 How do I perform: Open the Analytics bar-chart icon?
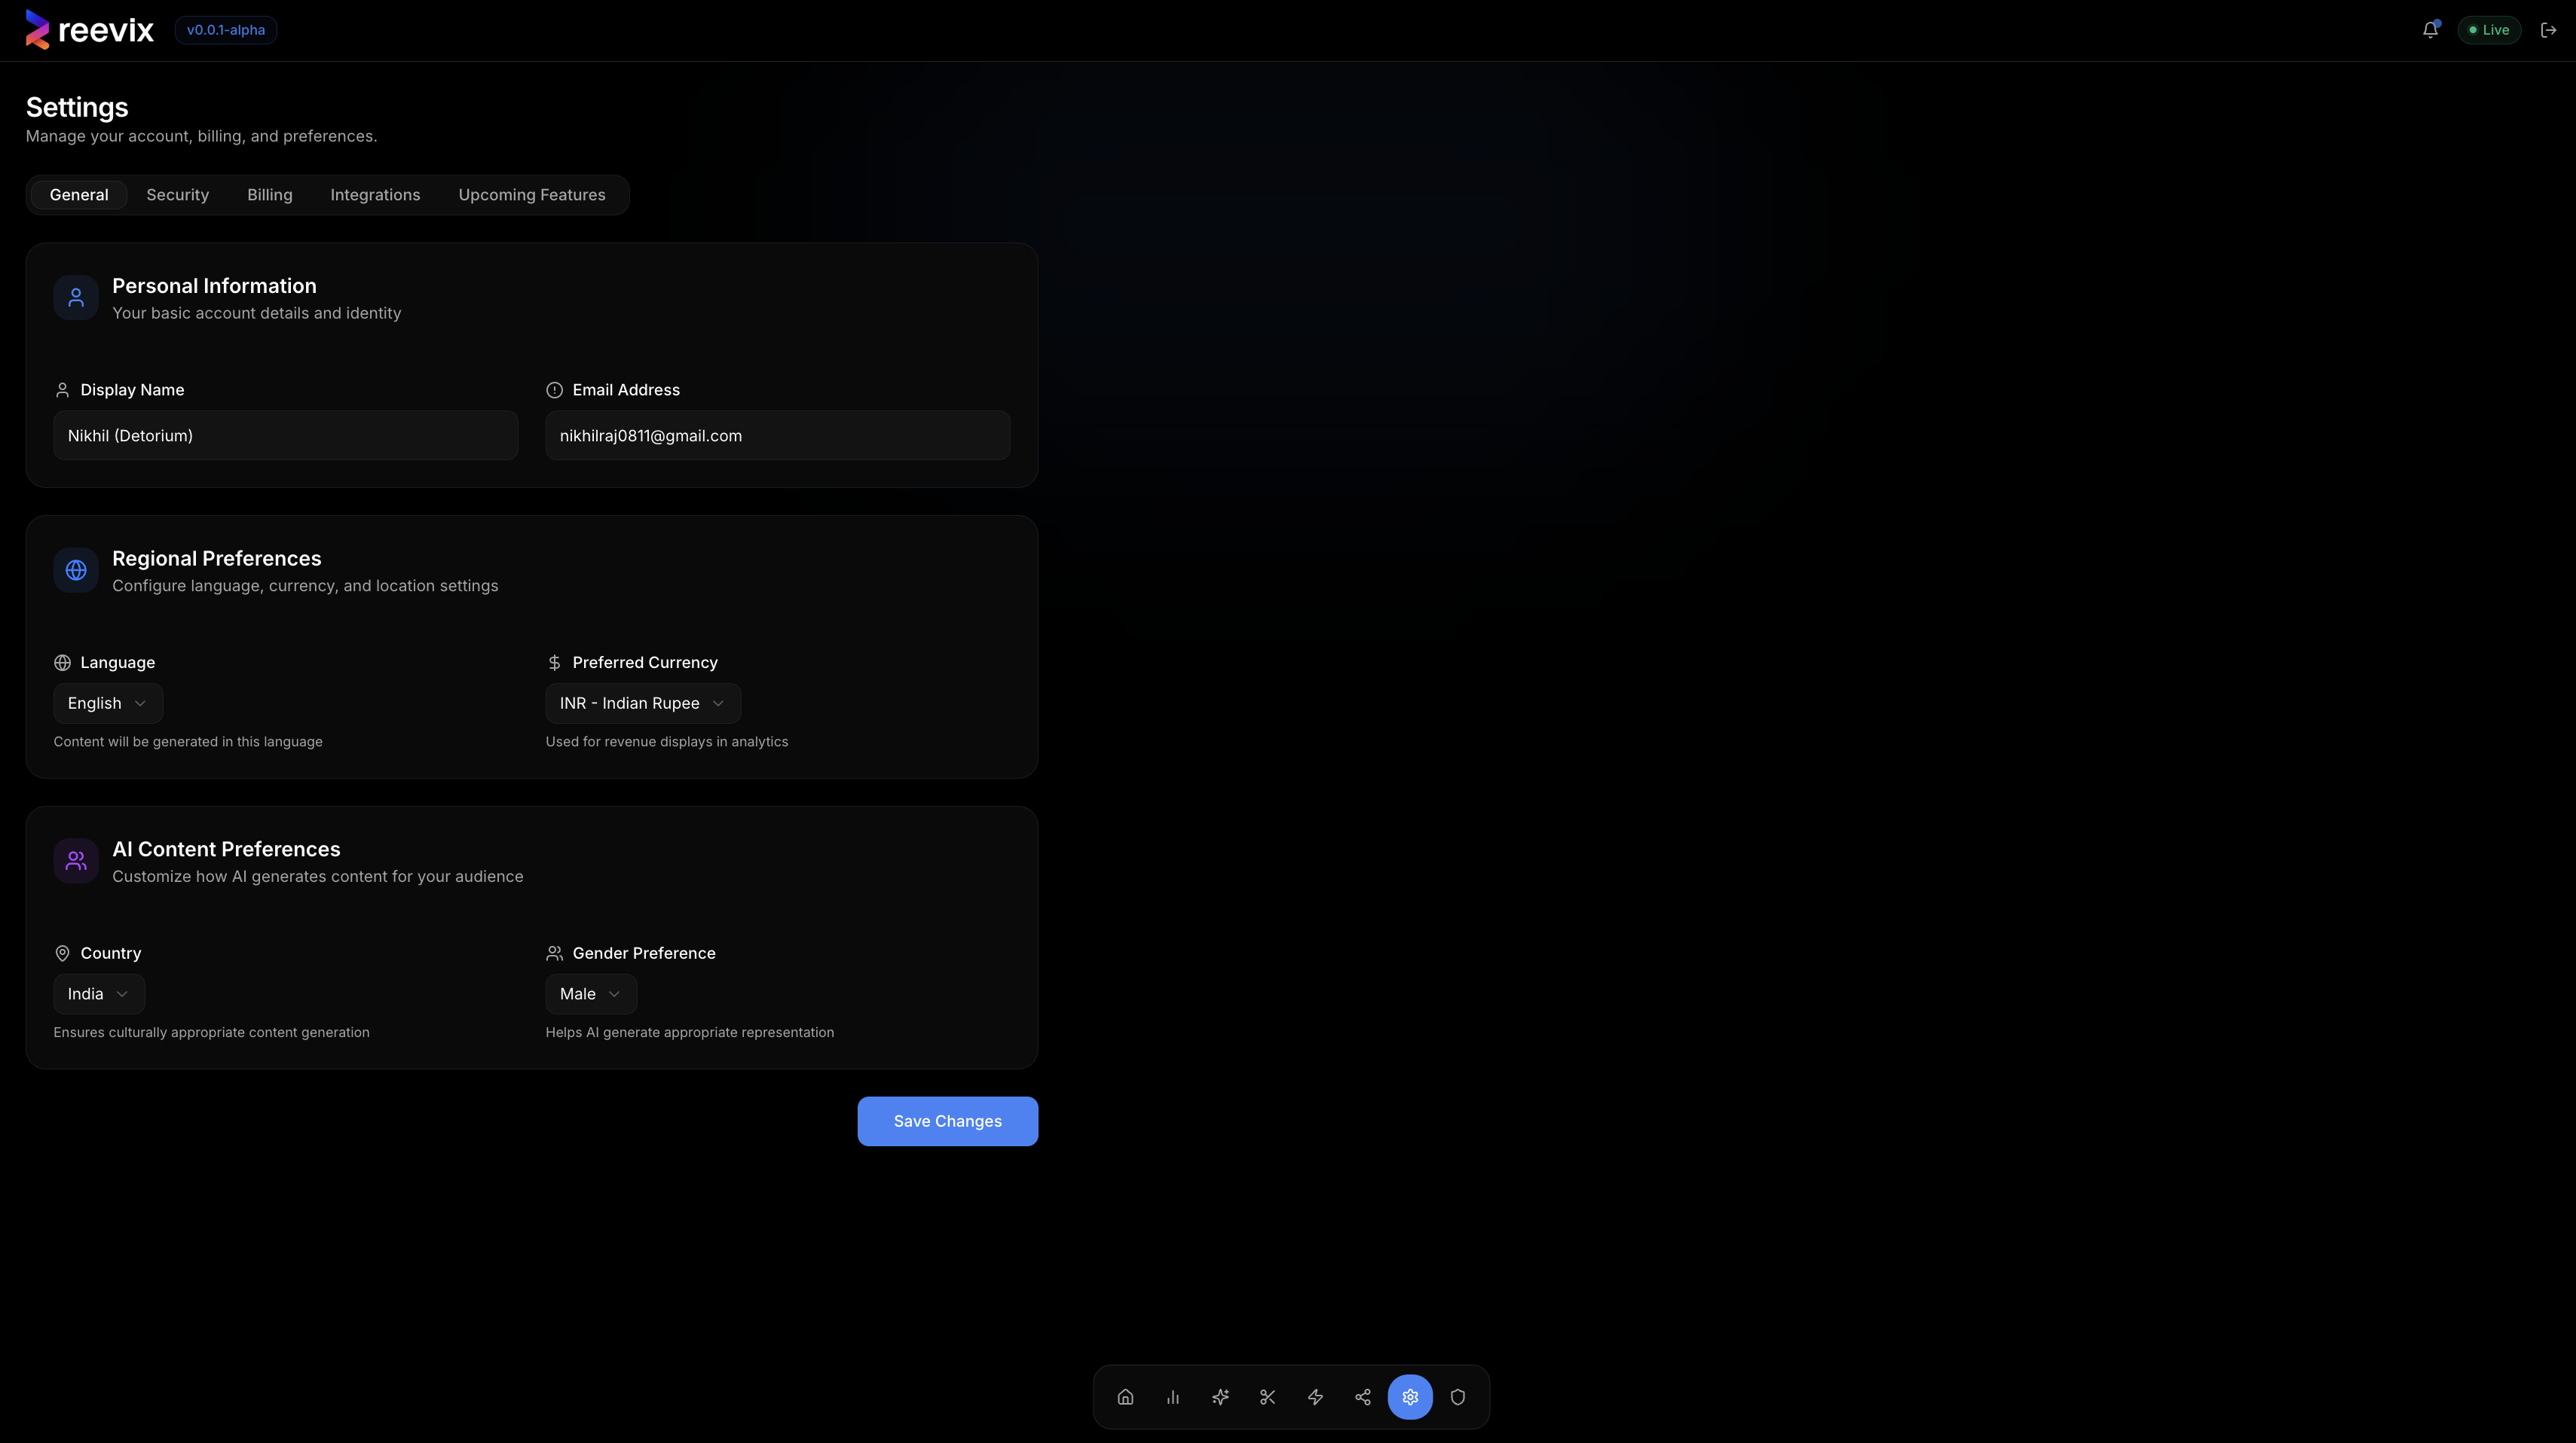pos(1172,1396)
